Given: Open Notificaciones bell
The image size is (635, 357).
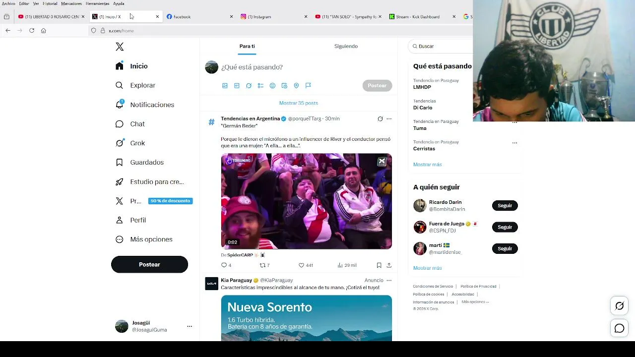Looking at the screenshot, I should pos(144,105).
